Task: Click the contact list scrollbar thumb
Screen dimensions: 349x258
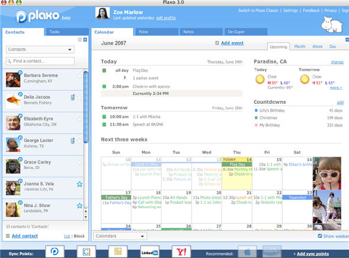Action: 86,107
